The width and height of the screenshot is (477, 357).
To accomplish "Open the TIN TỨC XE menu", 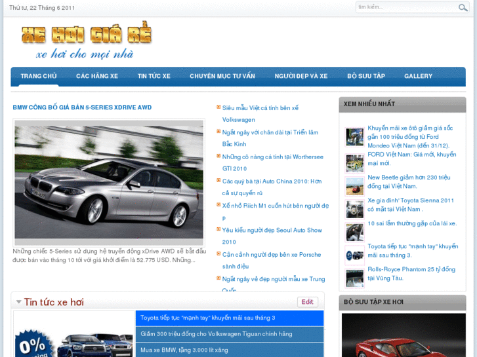I will (154, 76).
